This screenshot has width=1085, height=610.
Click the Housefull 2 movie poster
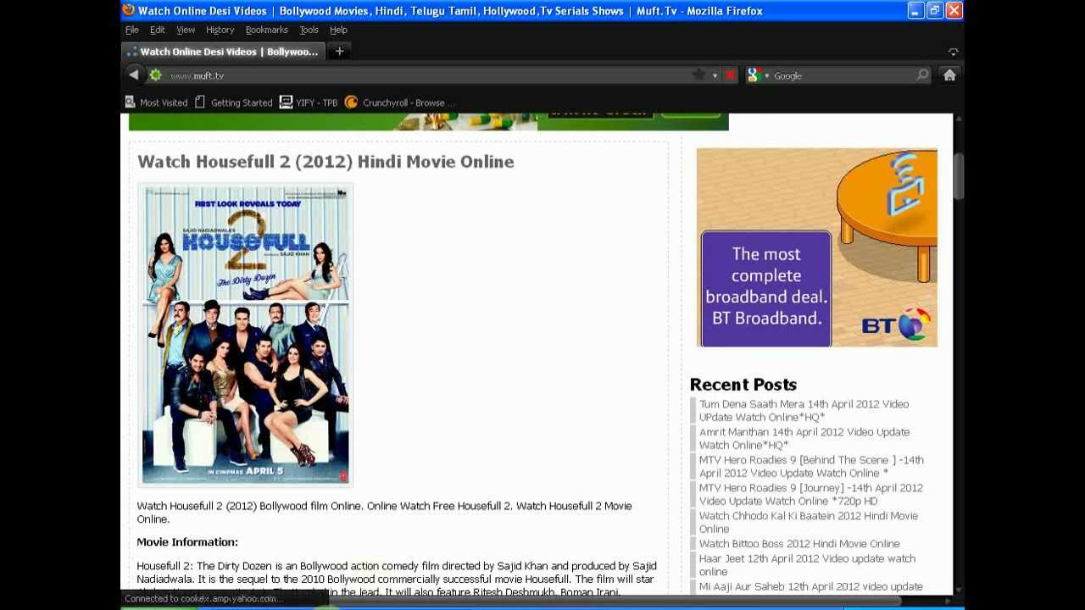pos(245,335)
